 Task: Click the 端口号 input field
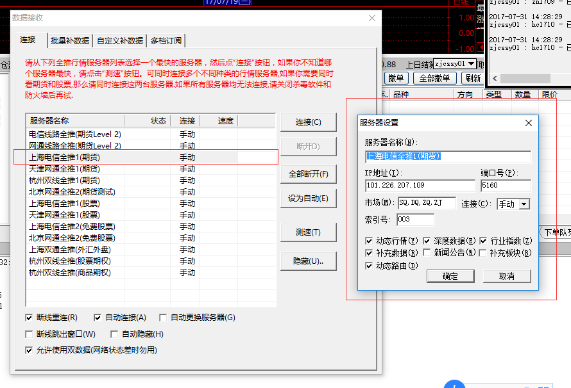506,185
